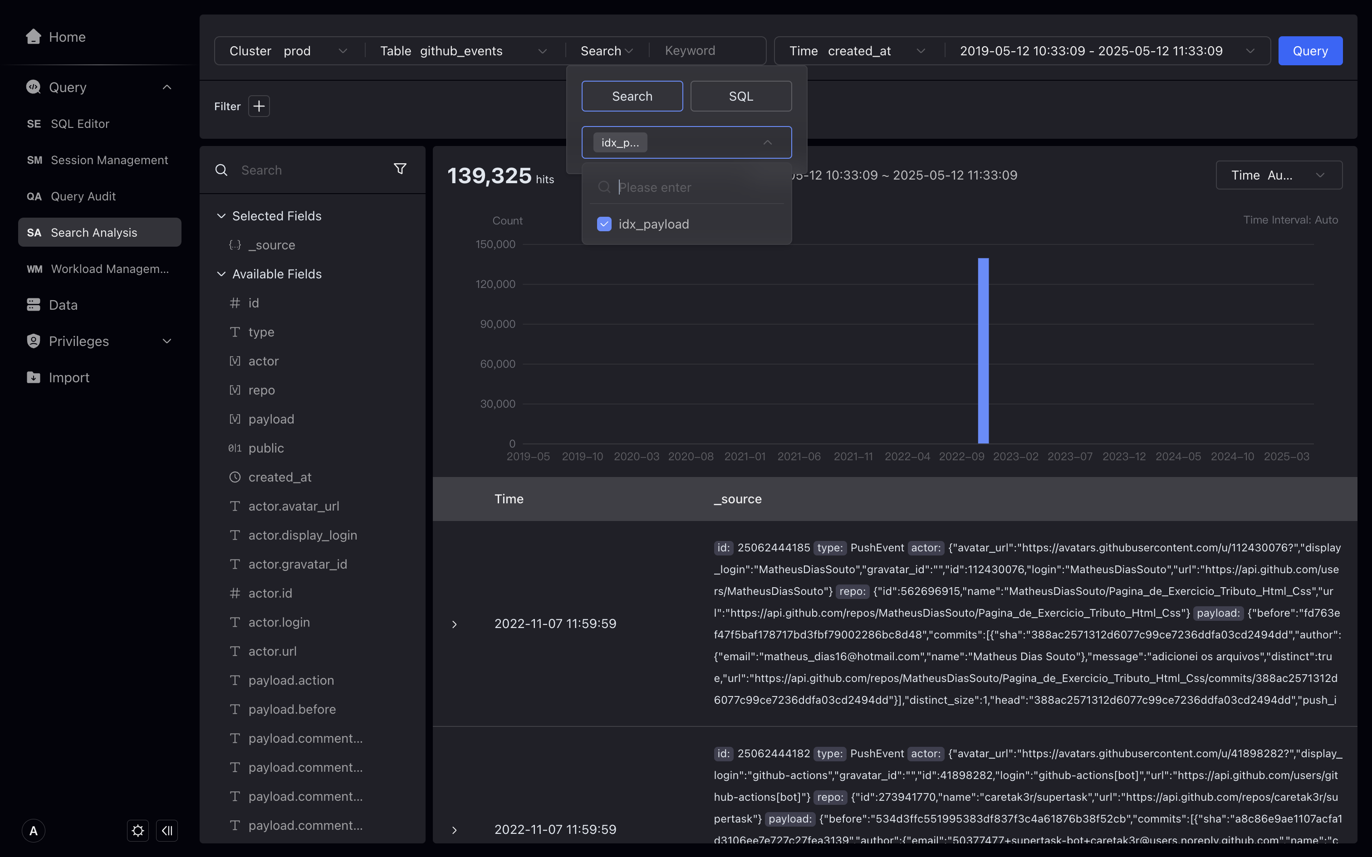
Task: Open the Time created_at field dropdown
Action: click(x=858, y=51)
